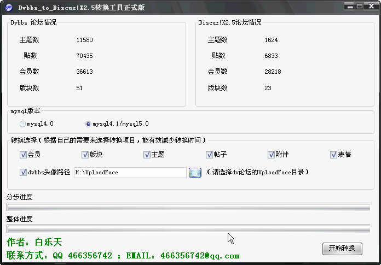
Task: Click Dvbbs 主题数 value 11580
Action: pos(84,40)
